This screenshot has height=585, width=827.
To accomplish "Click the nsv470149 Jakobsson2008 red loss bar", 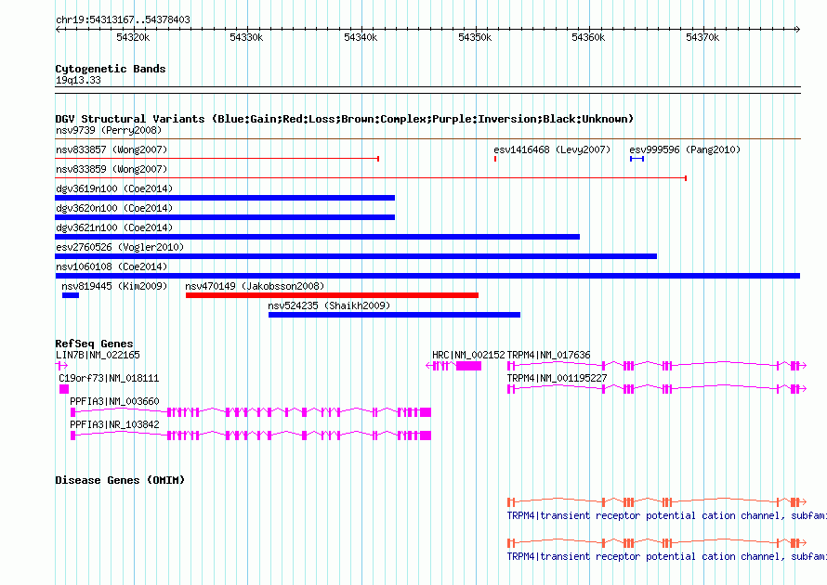I will 332,295.
